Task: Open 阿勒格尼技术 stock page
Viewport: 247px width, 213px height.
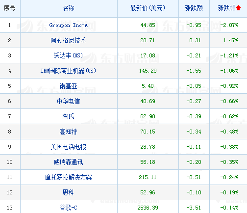Action: click(x=68, y=40)
